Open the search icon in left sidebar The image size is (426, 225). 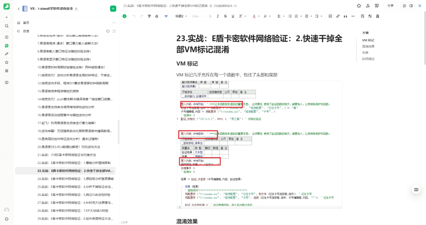pyautogui.click(x=7, y=26)
